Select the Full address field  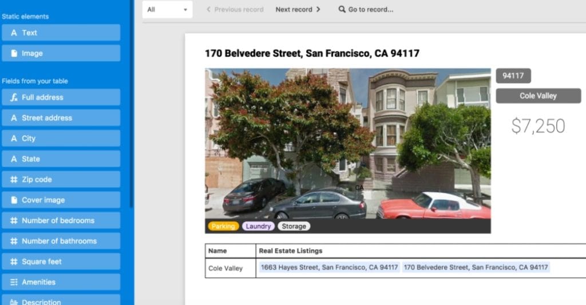pyautogui.click(x=61, y=97)
